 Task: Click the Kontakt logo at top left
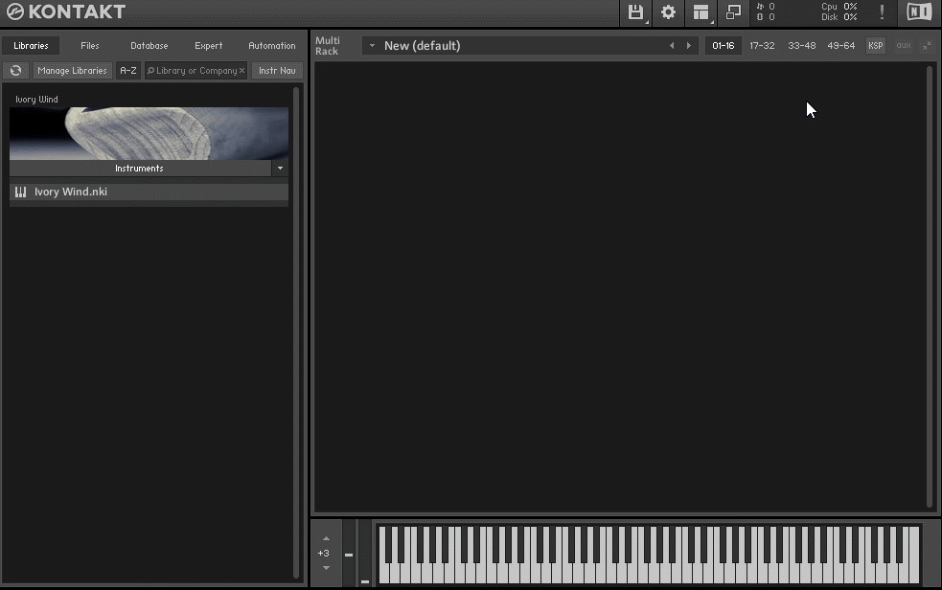coord(66,11)
